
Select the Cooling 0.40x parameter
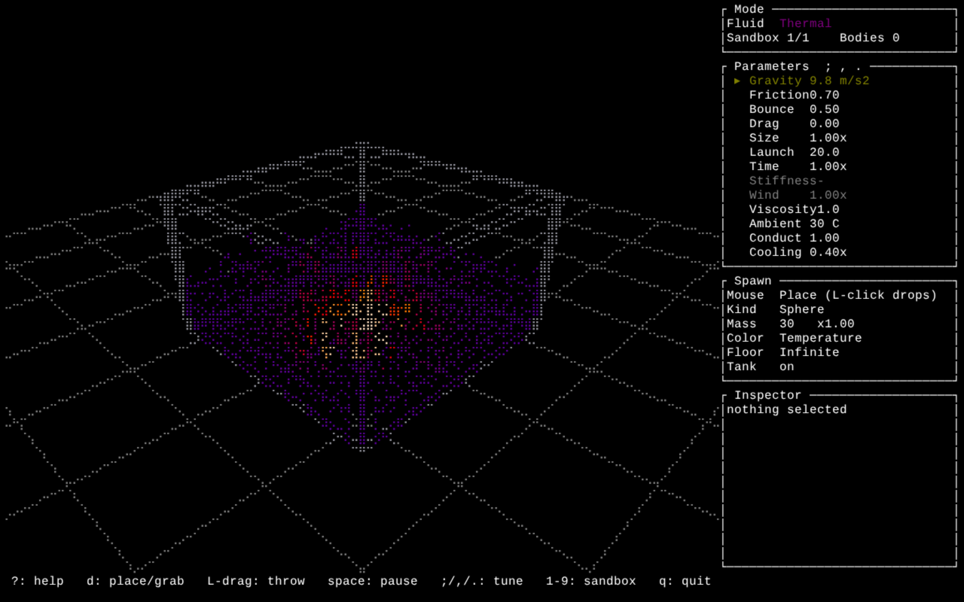coord(798,252)
